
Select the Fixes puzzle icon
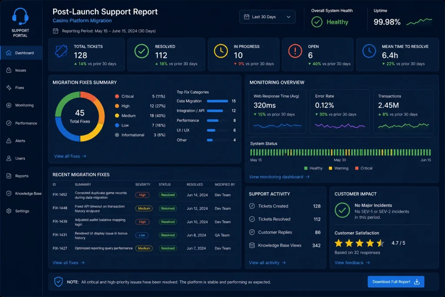pyautogui.click(x=9, y=88)
